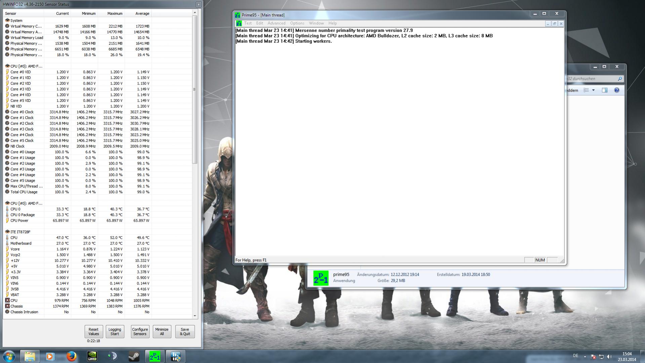This screenshot has width=645, height=363.
Task: Click the Logging Start button
Action: [x=115, y=332]
